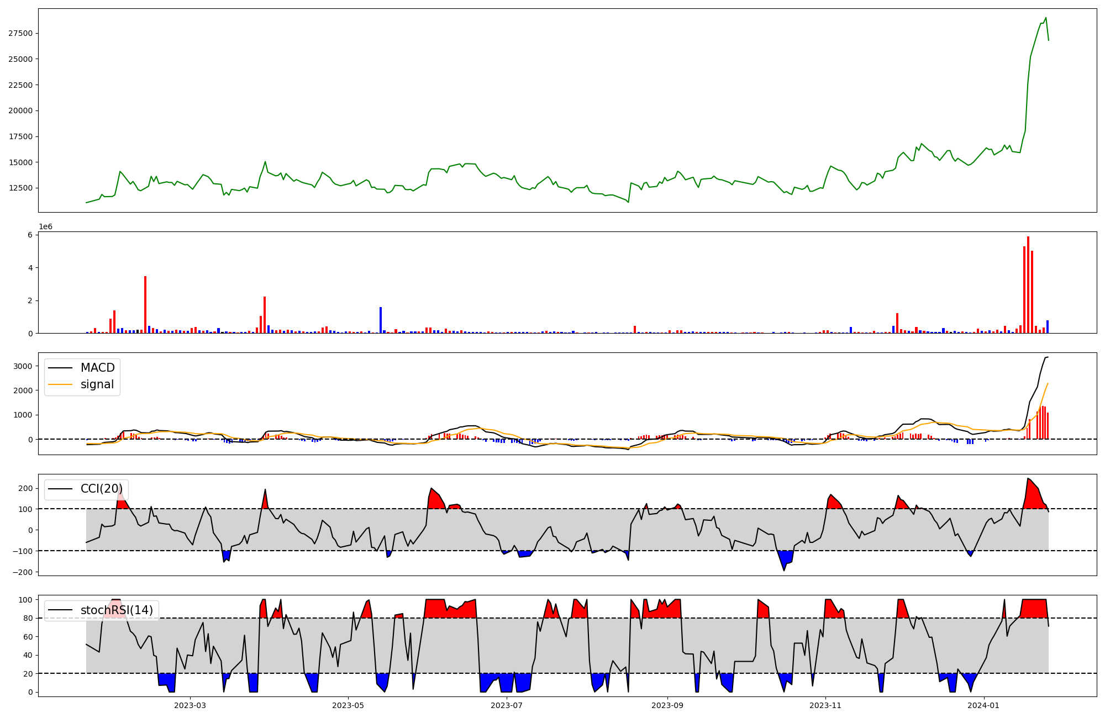Click the 27500 price axis label
Viewport: 1105px width, 718px height.
[x=20, y=33]
